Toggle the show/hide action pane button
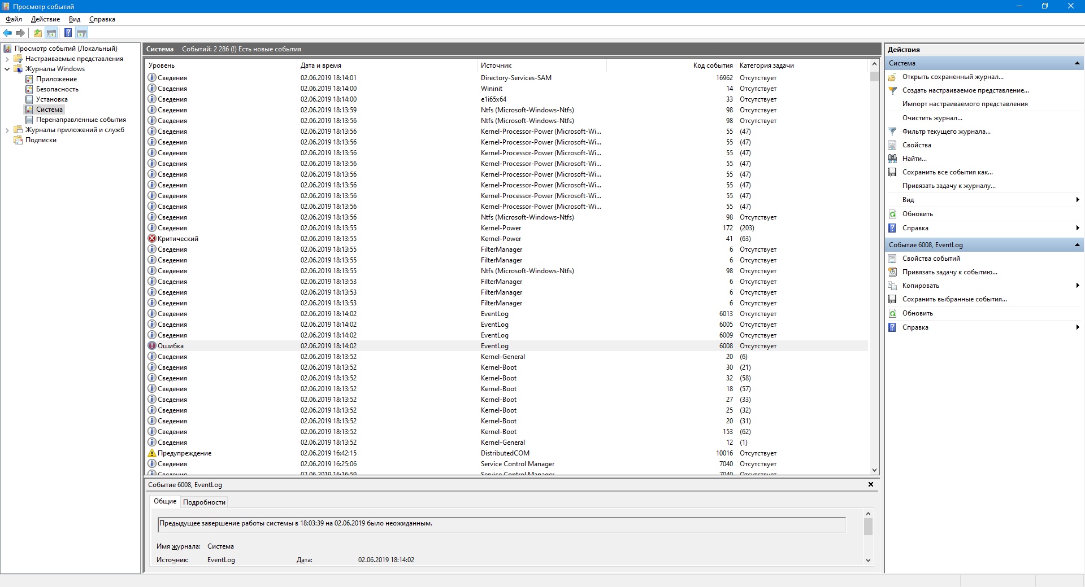This screenshot has width=1085, height=587. tap(82, 33)
